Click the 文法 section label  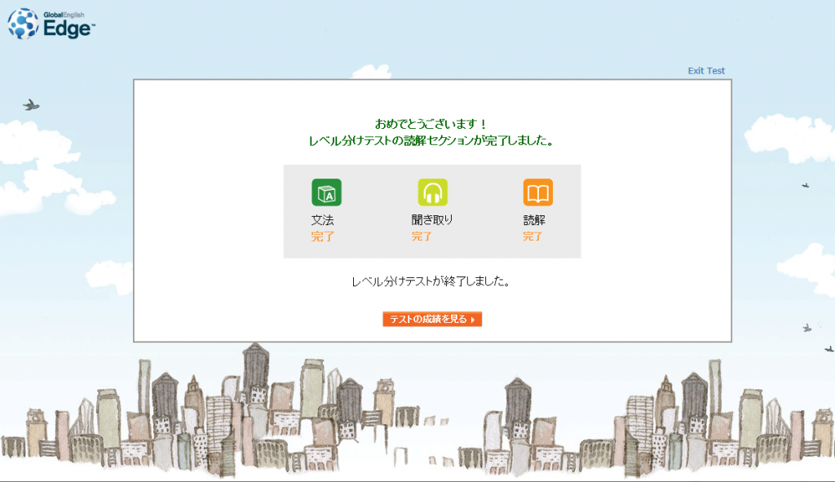(323, 220)
